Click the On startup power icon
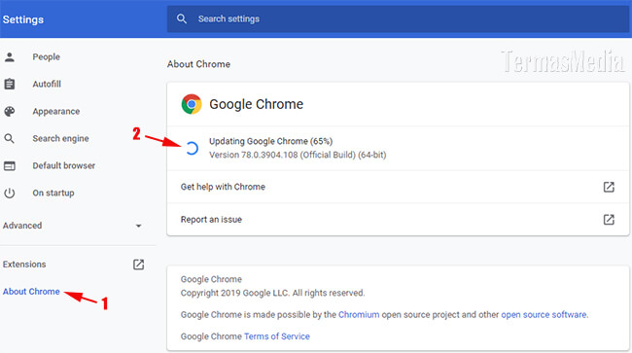The width and height of the screenshot is (632, 353). pos(10,193)
